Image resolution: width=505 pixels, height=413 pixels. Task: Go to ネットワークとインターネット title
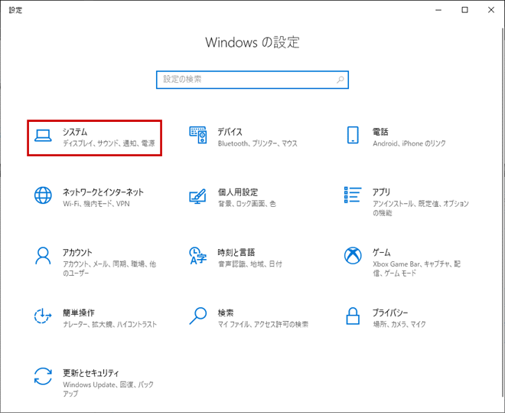pyautogui.click(x=103, y=192)
